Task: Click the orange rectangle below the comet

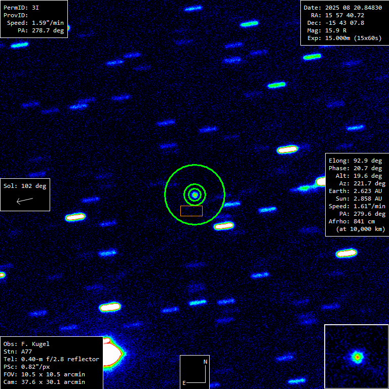Action: pos(191,211)
